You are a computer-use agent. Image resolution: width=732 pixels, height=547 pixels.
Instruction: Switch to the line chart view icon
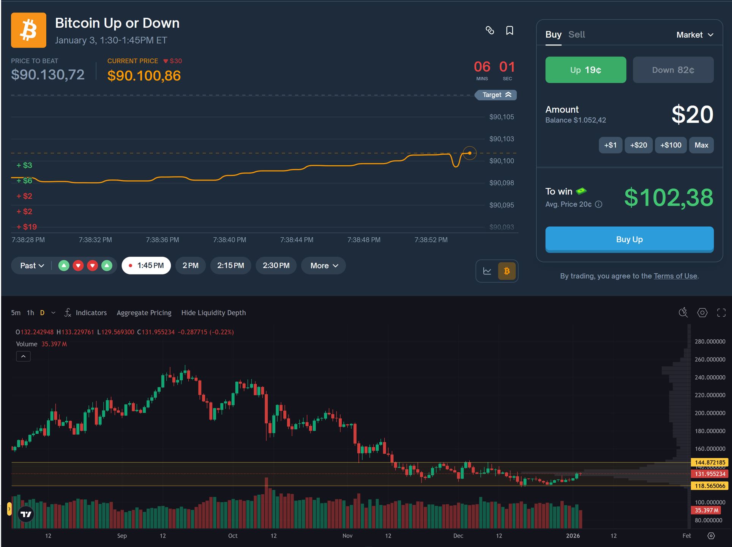(488, 271)
